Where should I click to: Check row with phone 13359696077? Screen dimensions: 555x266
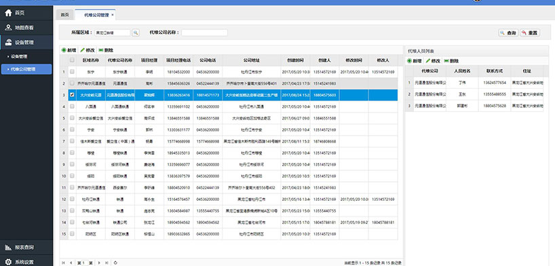tap(72, 164)
